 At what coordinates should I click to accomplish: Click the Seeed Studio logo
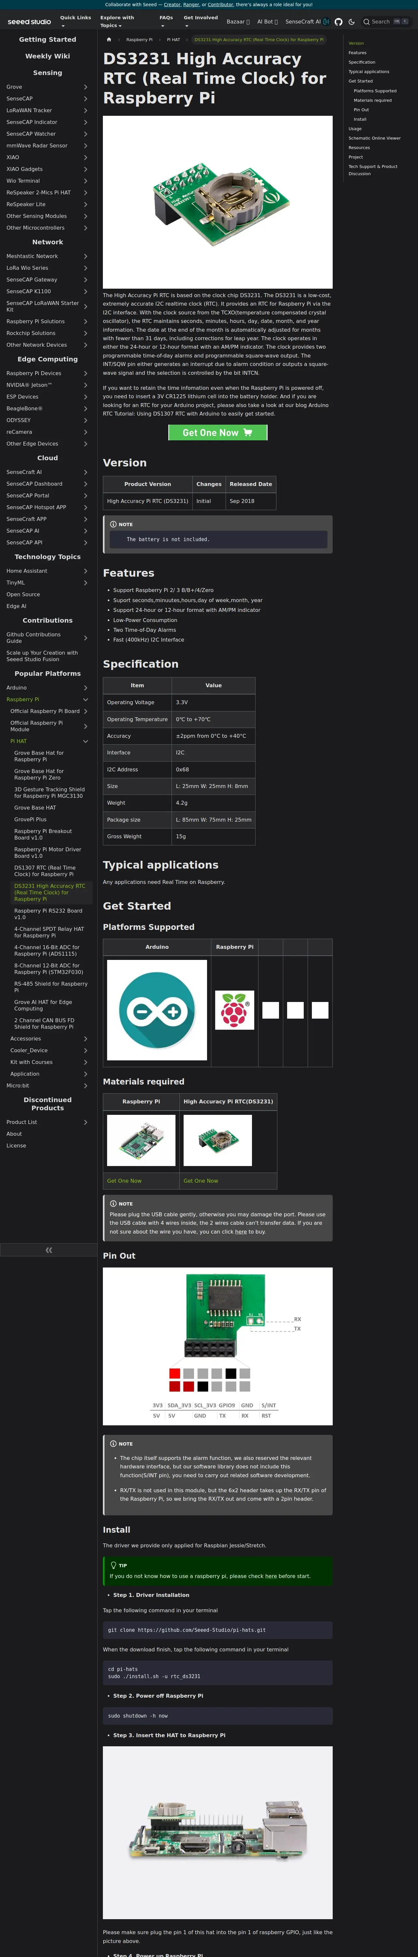30,22
